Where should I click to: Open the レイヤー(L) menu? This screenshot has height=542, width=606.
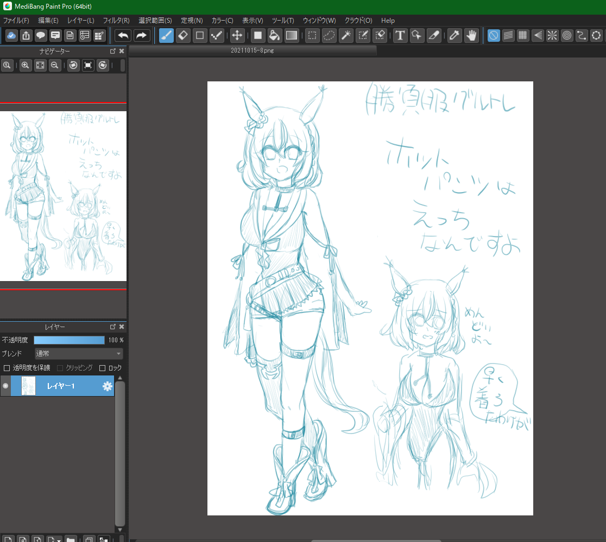tap(80, 21)
